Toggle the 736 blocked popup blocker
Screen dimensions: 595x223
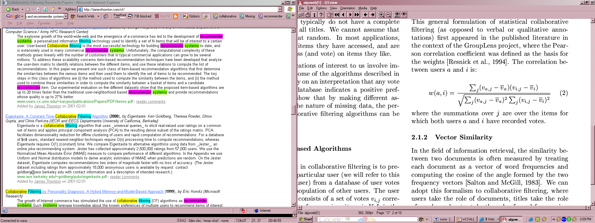coord(140,16)
